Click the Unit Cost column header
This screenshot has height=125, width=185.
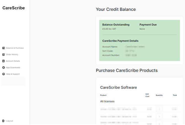(147, 95)
